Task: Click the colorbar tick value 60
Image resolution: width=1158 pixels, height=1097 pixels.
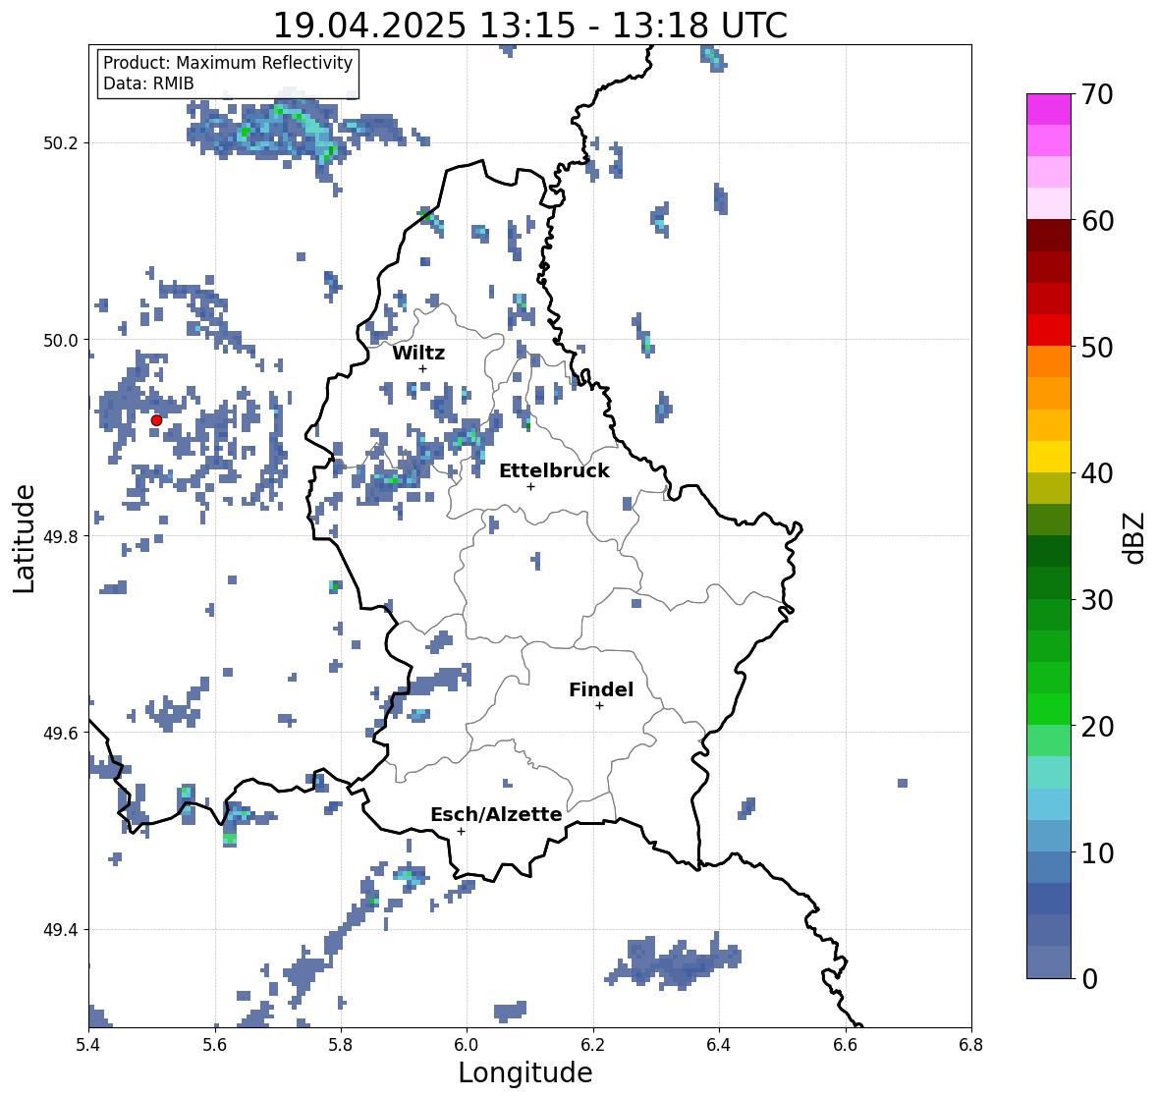Action: 1097,221
